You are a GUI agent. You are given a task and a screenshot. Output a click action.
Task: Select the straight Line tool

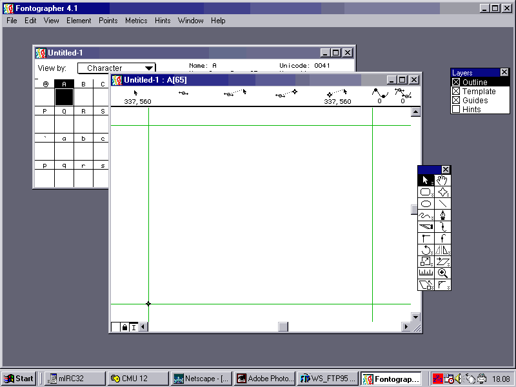click(x=442, y=204)
